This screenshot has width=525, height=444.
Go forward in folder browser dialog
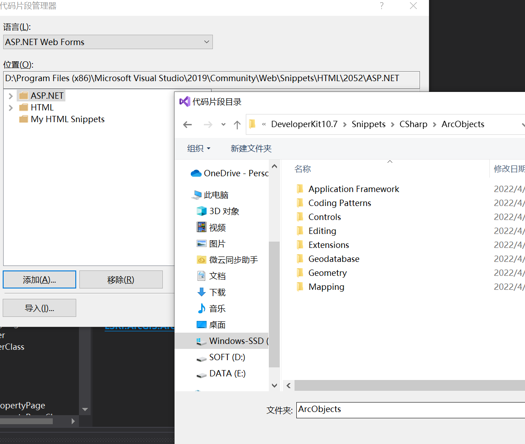click(x=208, y=125)
